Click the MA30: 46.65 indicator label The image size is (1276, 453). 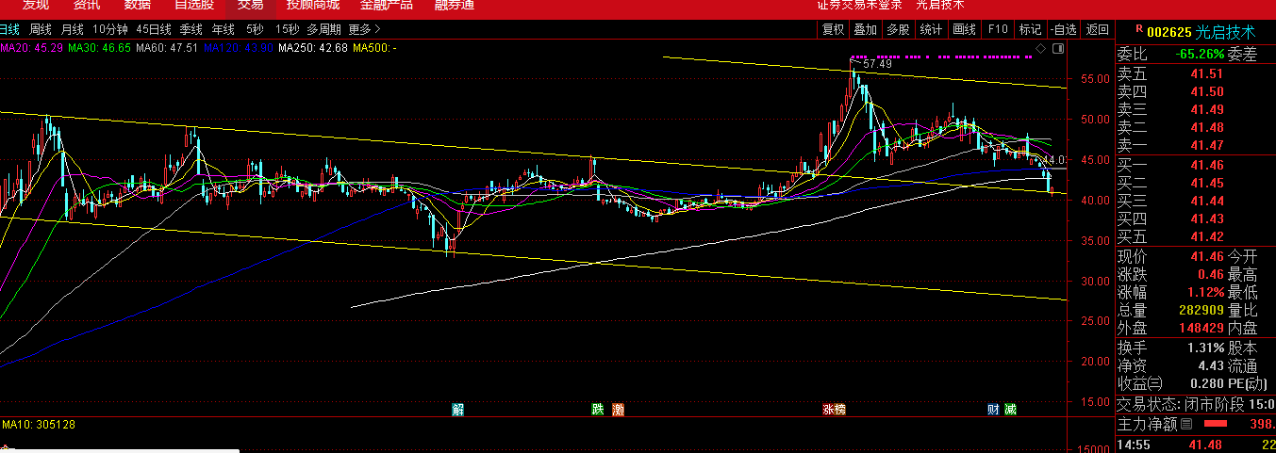(x=99, y=47)
